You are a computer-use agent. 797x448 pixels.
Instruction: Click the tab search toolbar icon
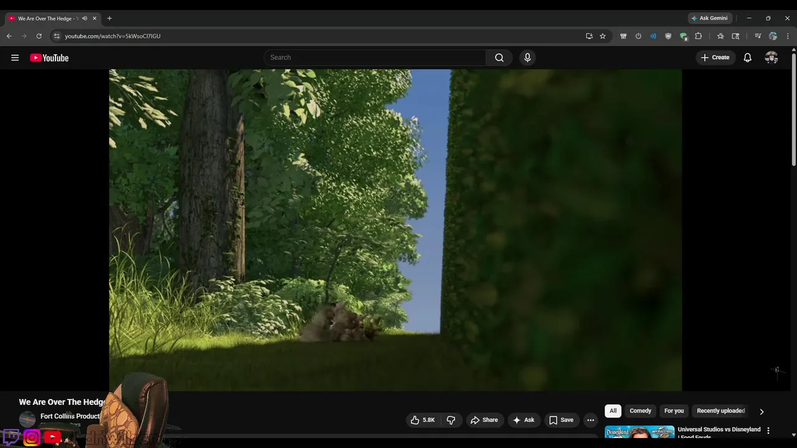(735, 36)
